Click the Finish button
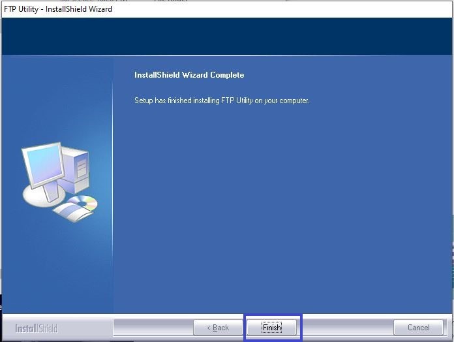The width and height of the screenshot is (454, 342). (x=271, y=327)
